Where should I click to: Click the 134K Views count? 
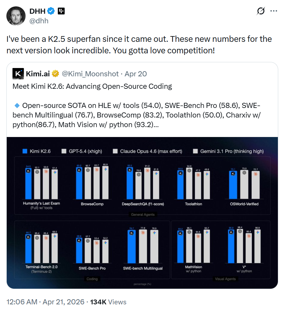pyautogui.click(x=108, y=302)
